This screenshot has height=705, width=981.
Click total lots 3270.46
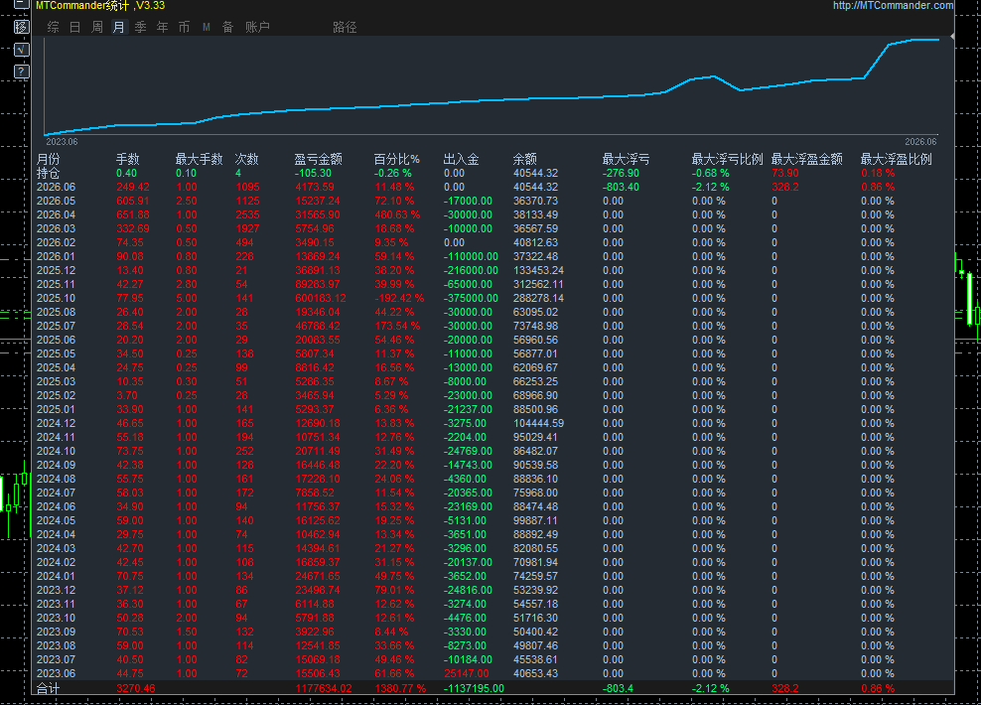point(136,688)
